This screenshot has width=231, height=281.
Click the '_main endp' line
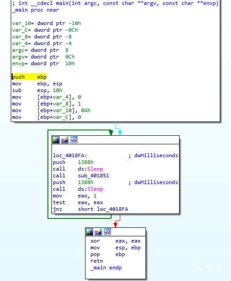pos(106,268)
